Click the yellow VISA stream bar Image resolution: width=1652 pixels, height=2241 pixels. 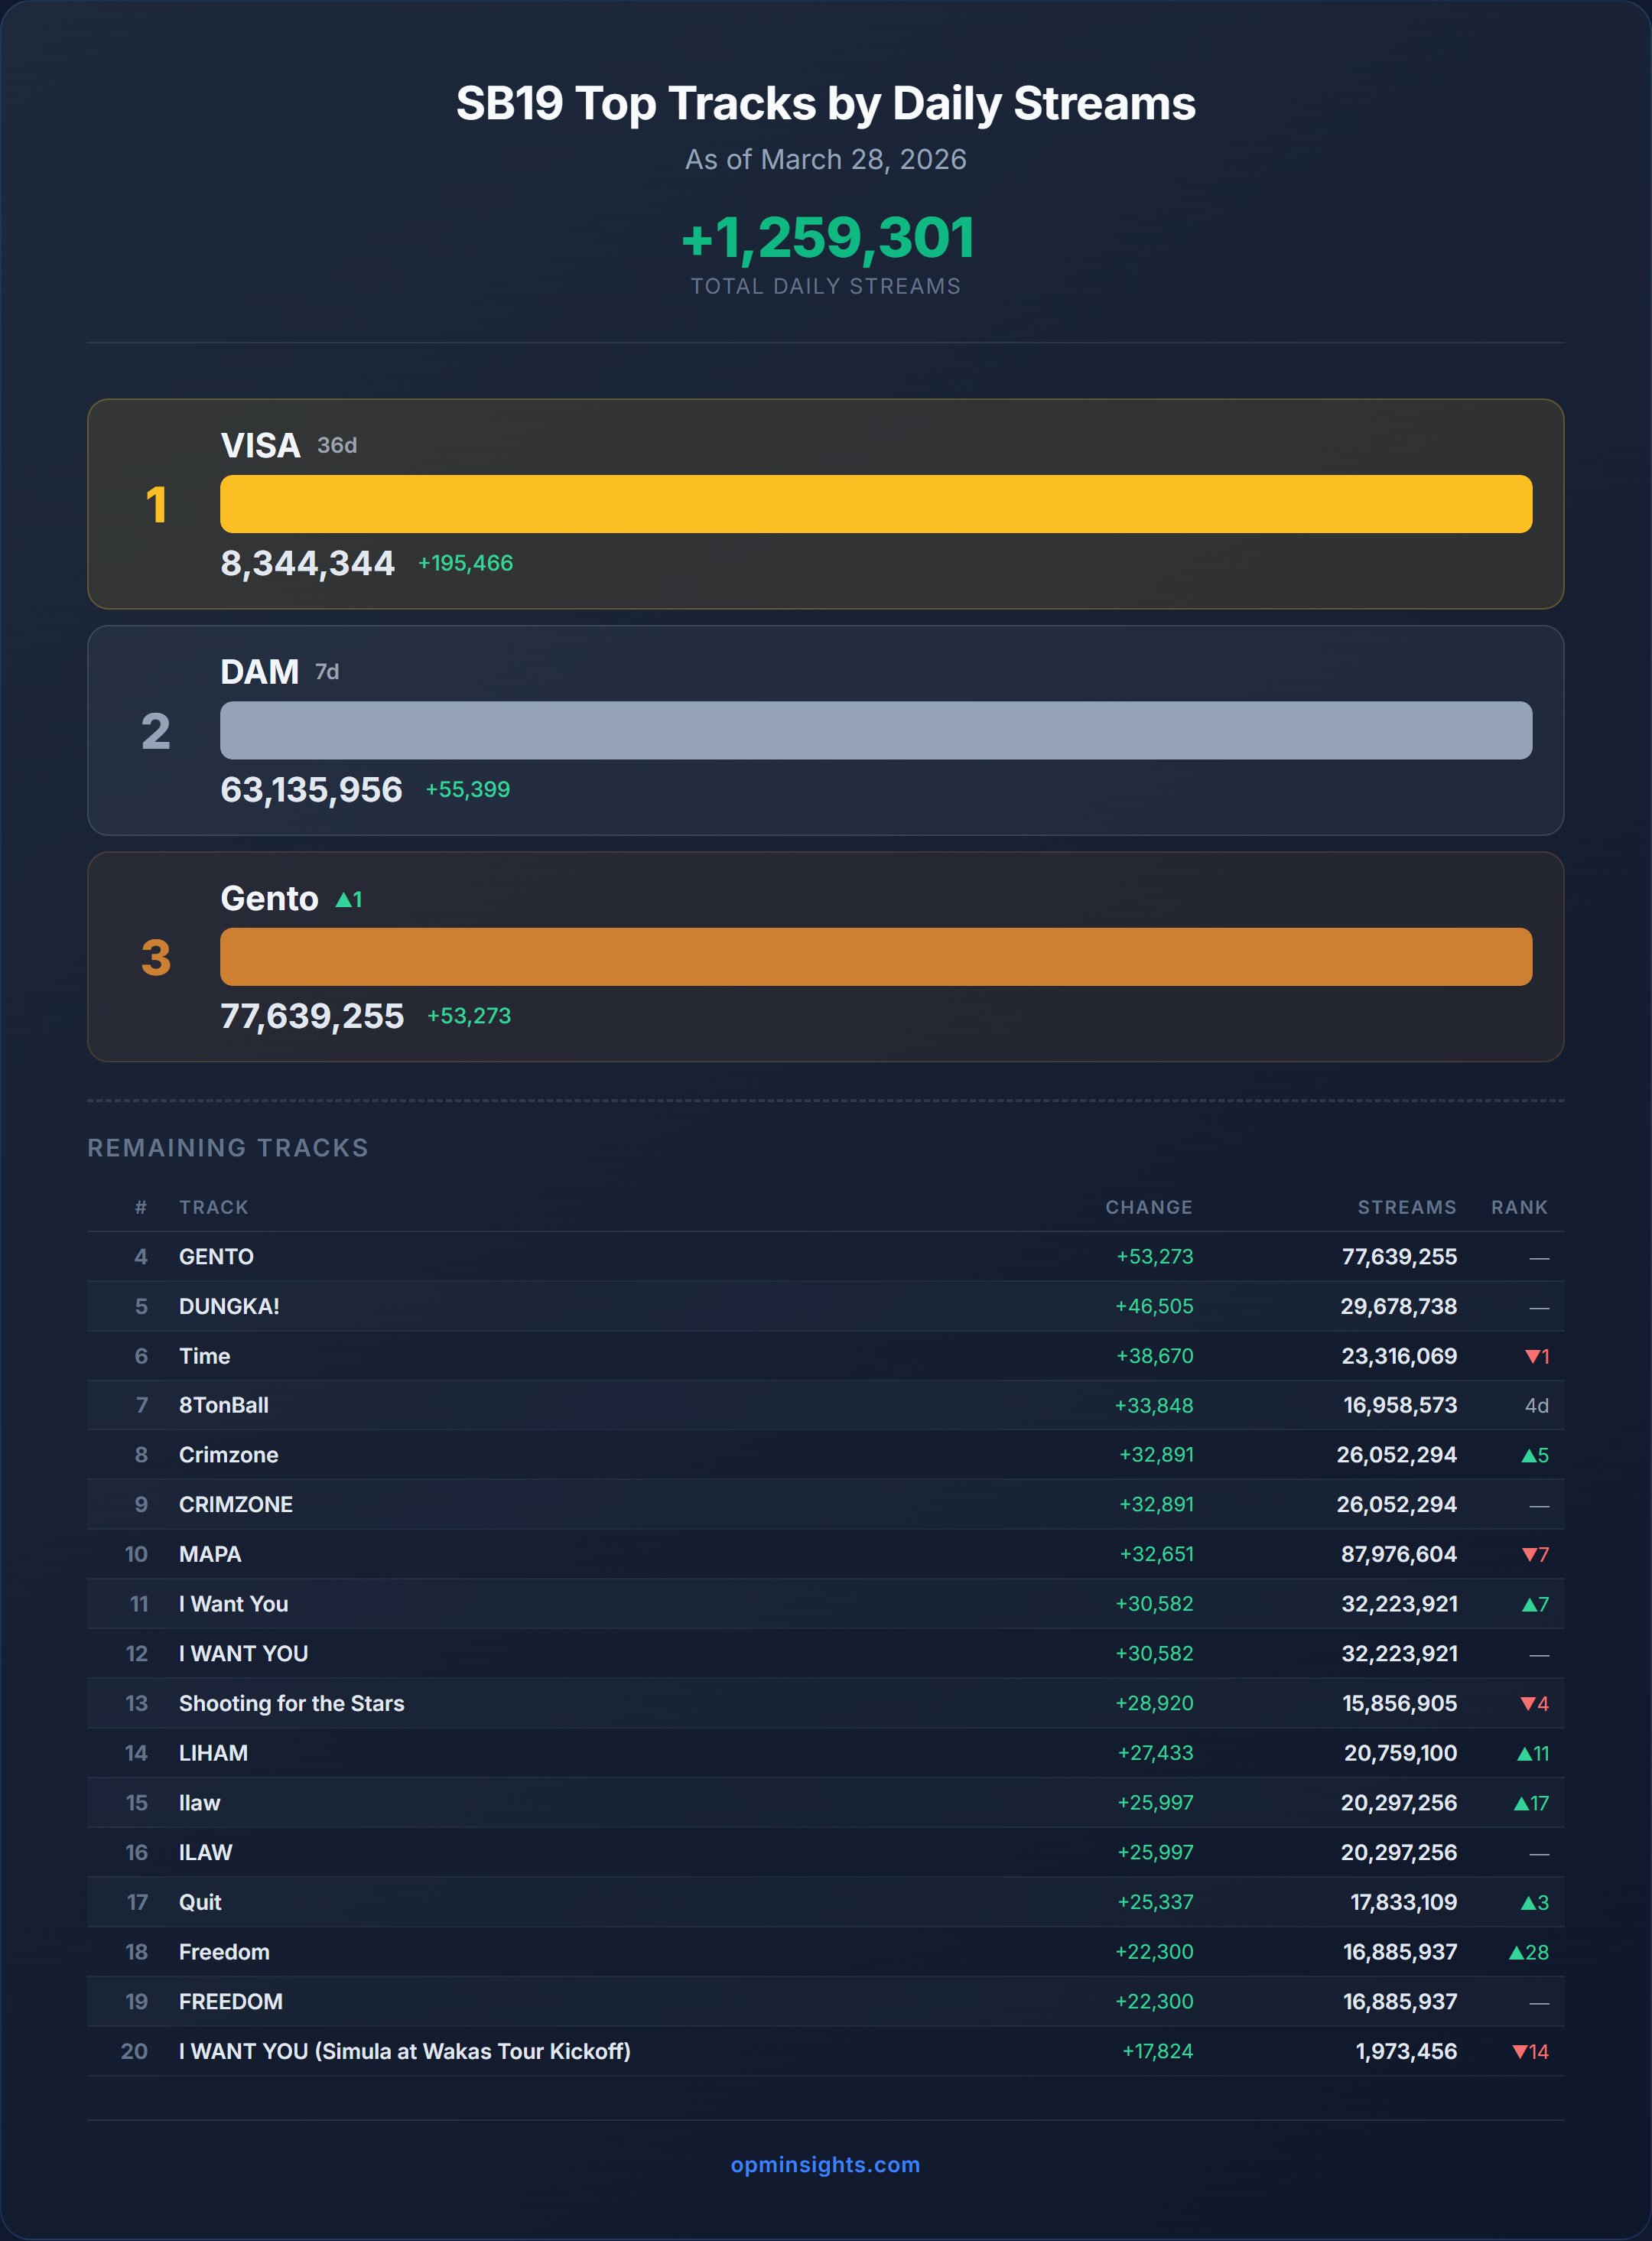pyautogui.click(x=875, y=504)
